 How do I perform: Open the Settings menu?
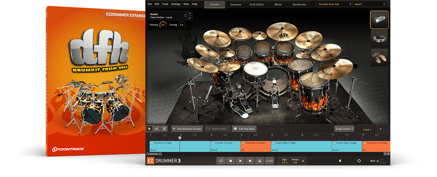176,4
